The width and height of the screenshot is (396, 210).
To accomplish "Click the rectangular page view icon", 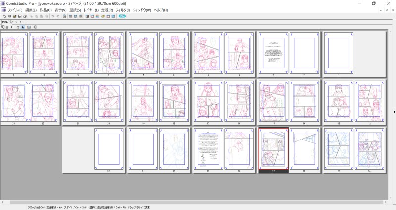I will click(29, 27).
